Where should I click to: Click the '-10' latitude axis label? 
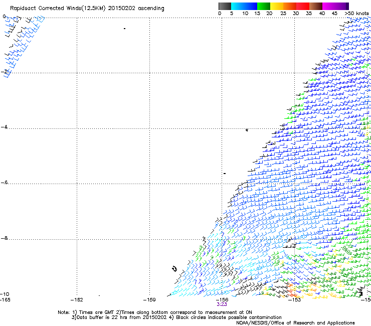click(x=5, y=294)
